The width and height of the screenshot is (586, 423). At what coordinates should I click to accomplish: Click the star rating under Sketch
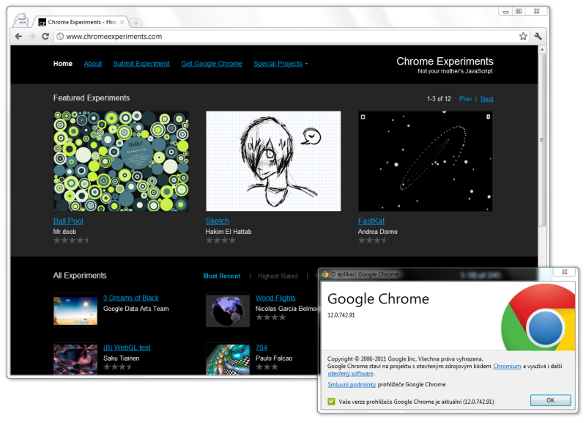[x=220, y=240]
